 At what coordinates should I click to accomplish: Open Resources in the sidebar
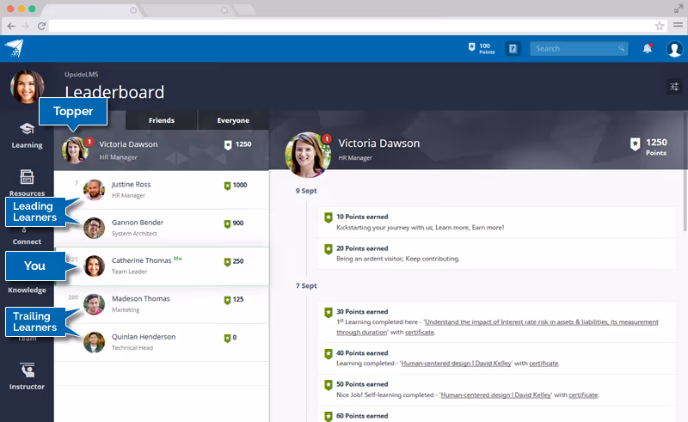[27, 183]
